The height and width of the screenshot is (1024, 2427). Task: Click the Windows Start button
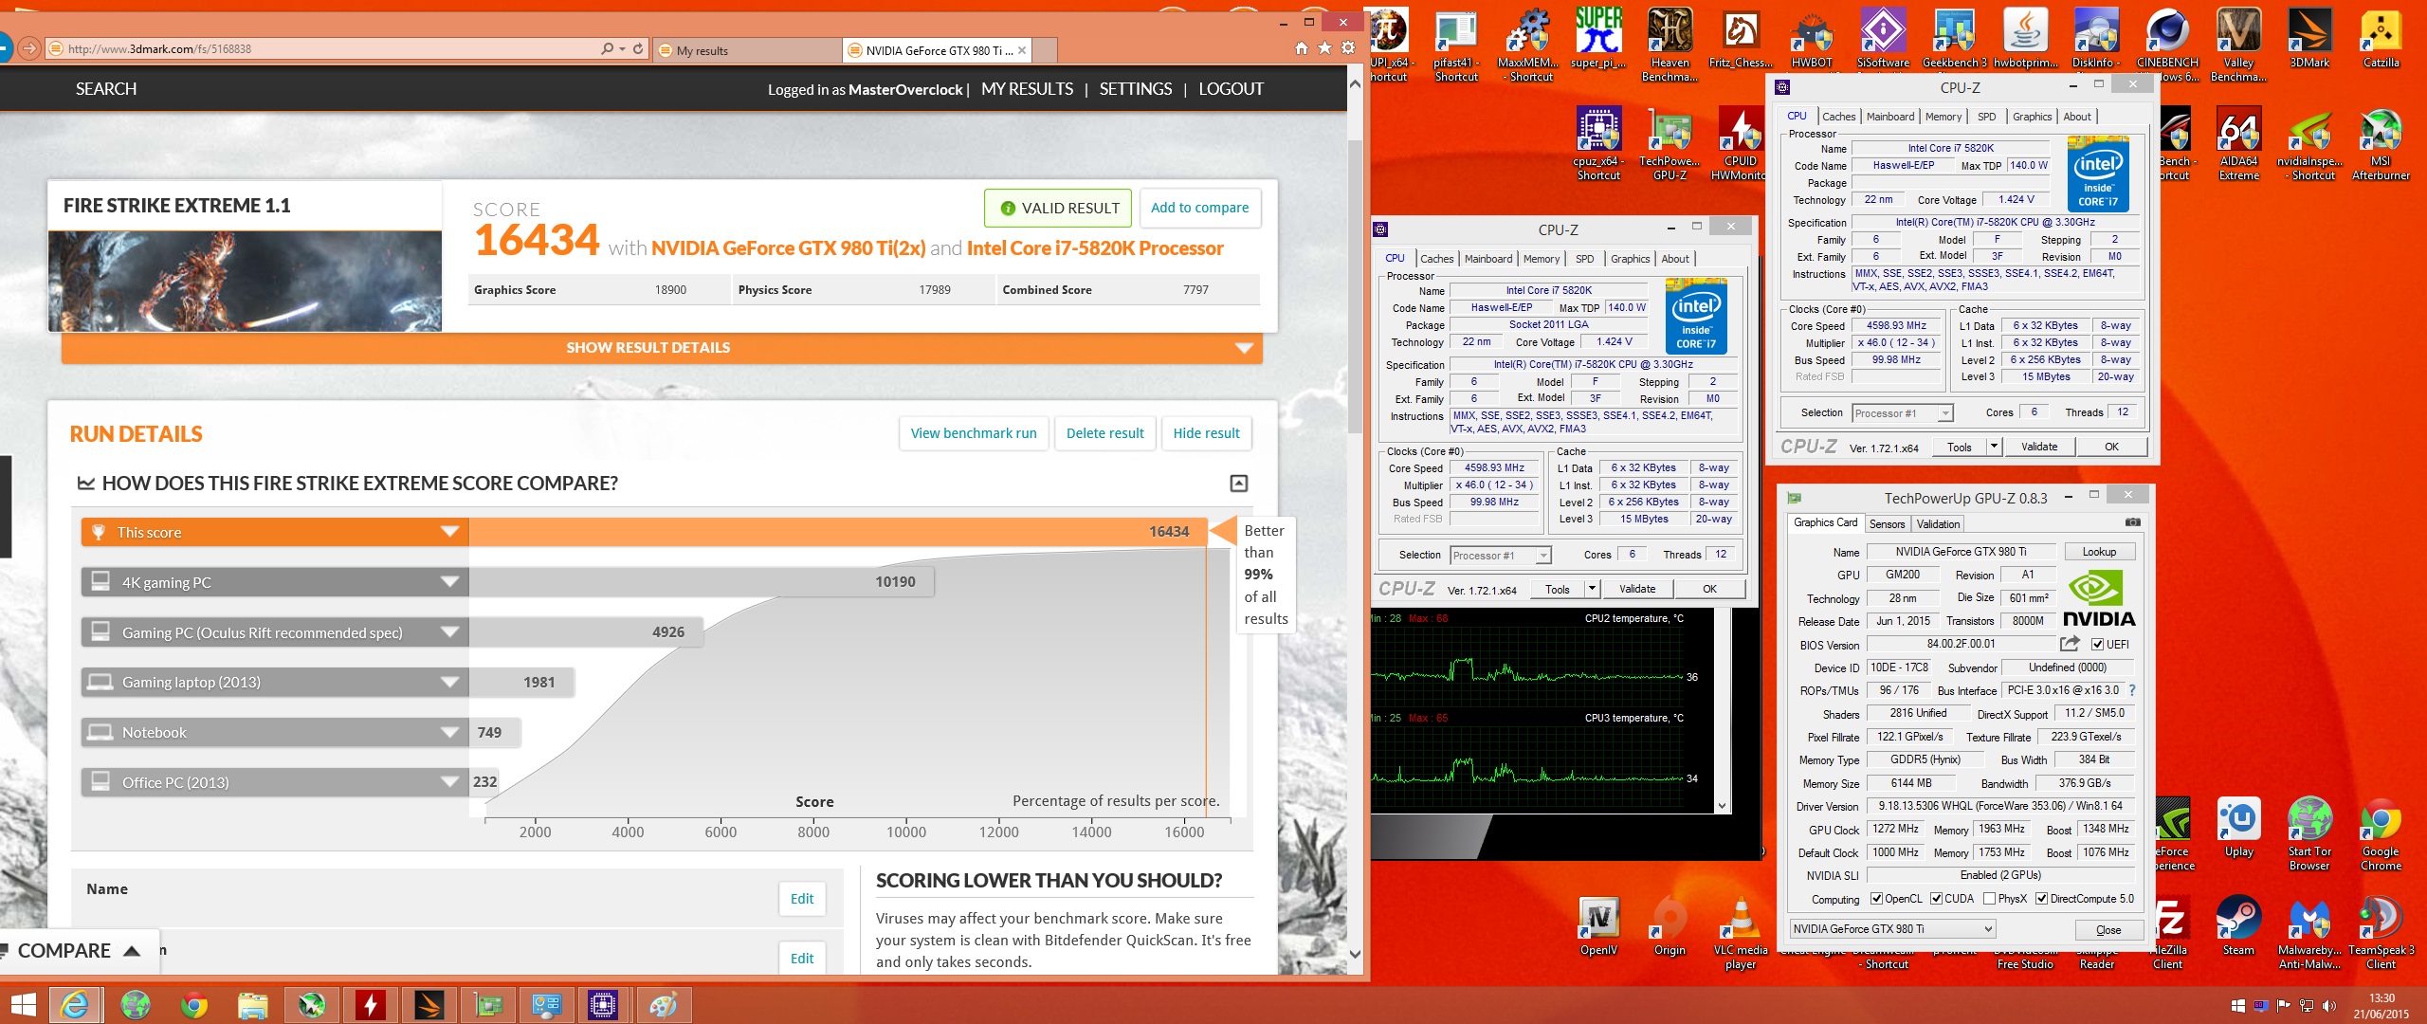23,1005
